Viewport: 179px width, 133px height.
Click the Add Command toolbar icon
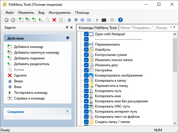coord(21,20)
